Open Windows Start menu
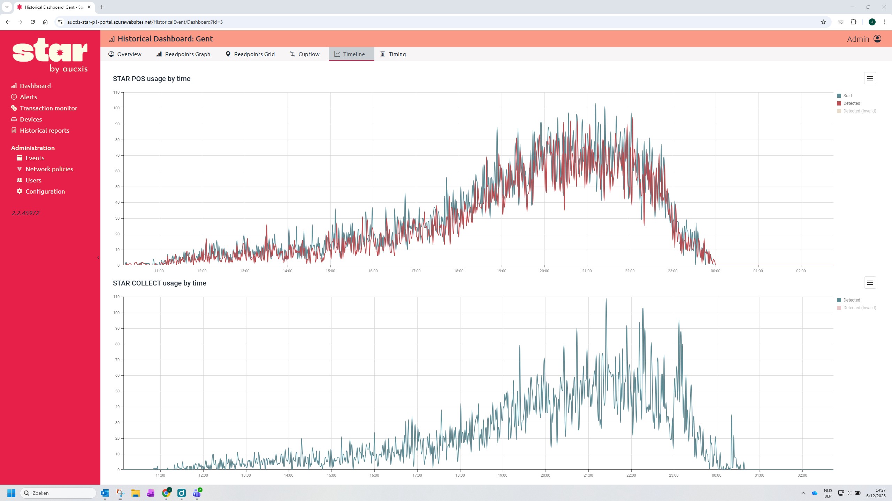The height and width of the screenshot is (501, 892). point(11,493)
